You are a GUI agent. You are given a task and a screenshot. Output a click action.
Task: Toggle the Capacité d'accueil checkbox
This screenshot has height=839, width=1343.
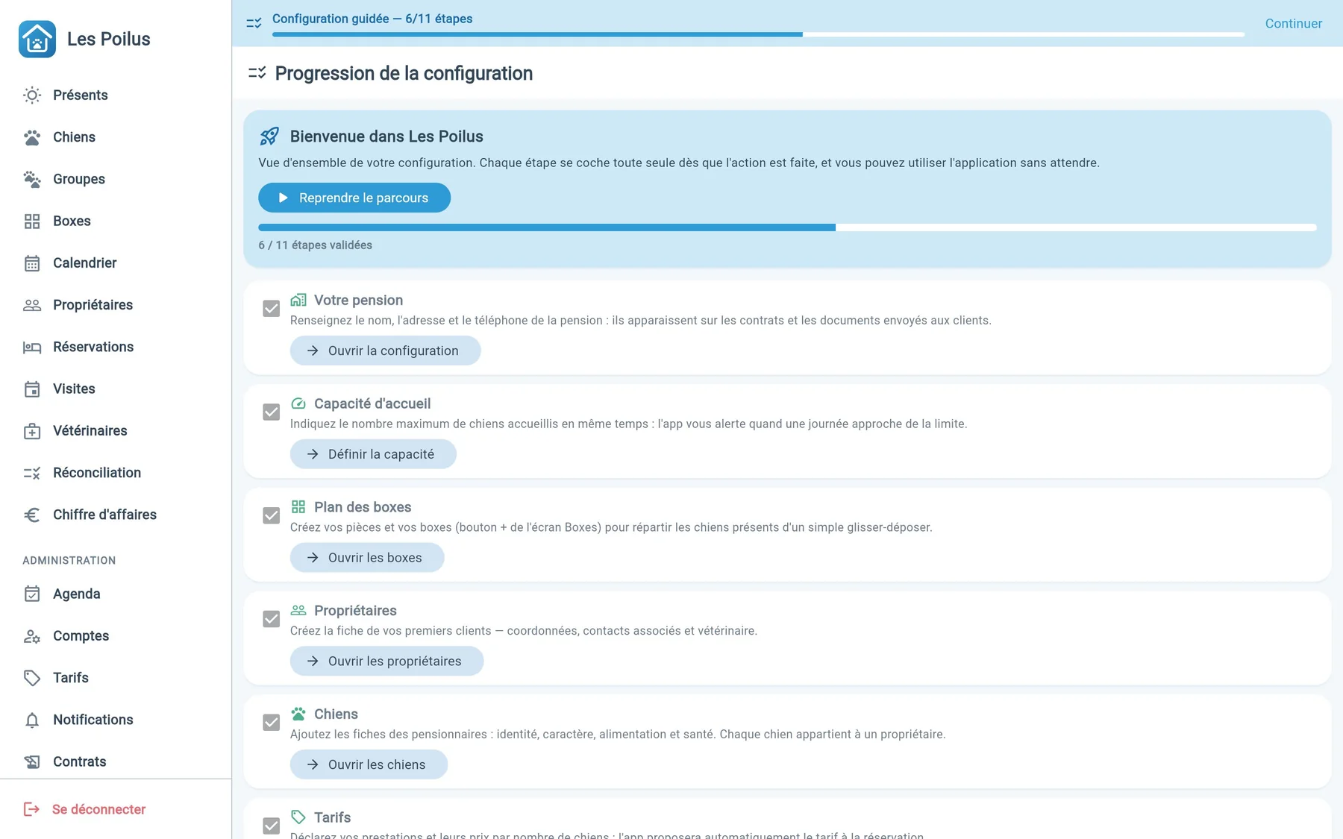(272, 412)
